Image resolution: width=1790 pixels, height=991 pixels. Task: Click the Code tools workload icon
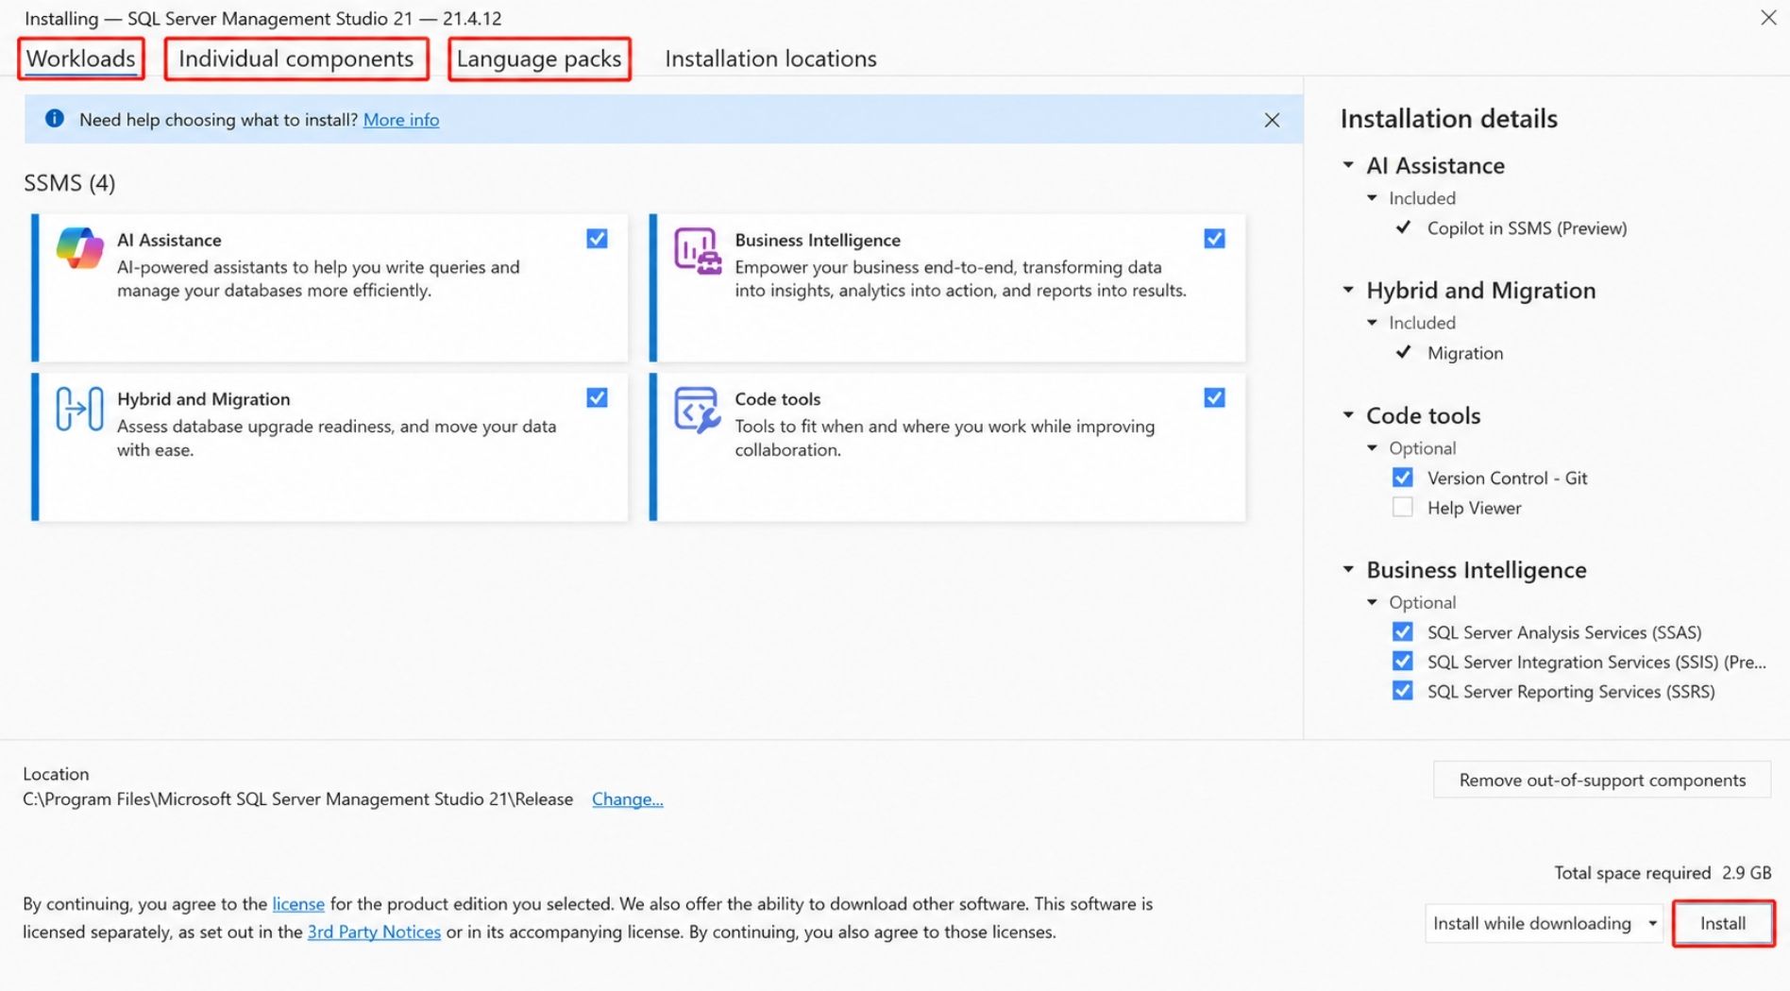698,410
